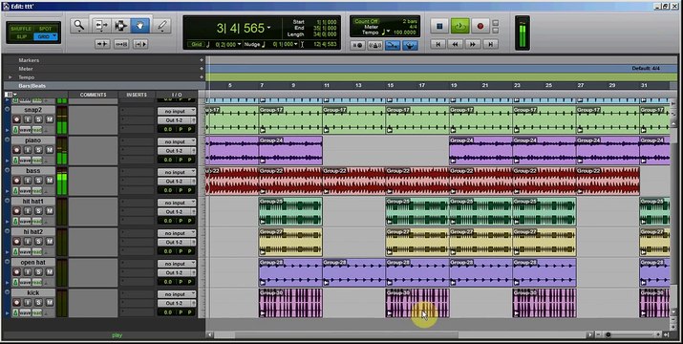Select the kick track name

point(33,293)
